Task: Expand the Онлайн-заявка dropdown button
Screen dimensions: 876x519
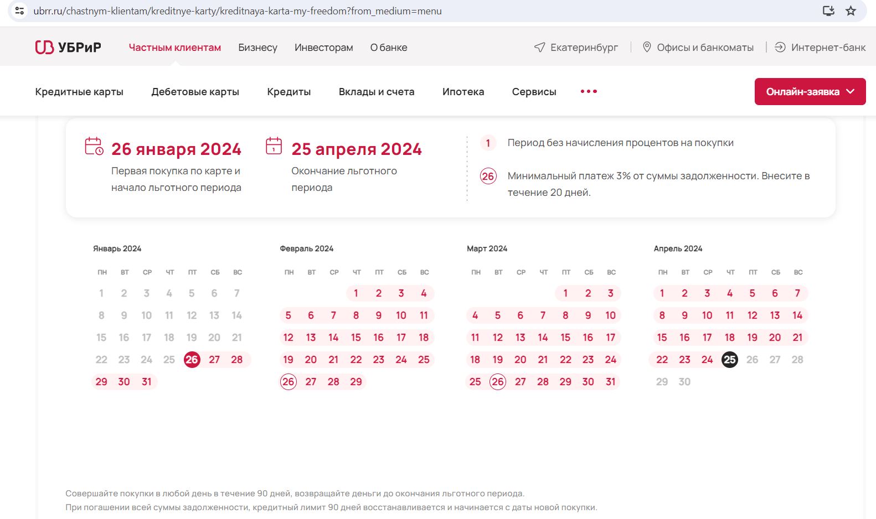Action: coord(810,91)
